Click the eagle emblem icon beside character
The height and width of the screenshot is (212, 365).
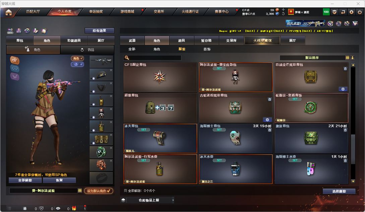click(15, 60)
